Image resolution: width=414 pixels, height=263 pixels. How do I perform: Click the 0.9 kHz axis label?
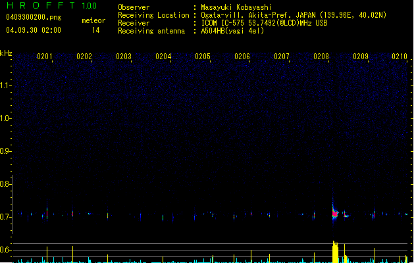5,151
